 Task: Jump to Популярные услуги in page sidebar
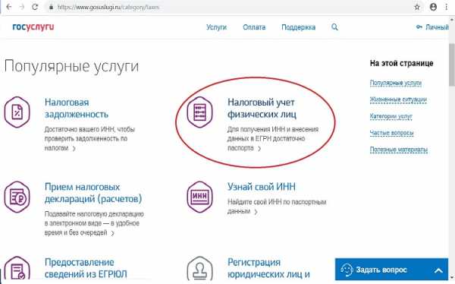(x=396, y=83)
